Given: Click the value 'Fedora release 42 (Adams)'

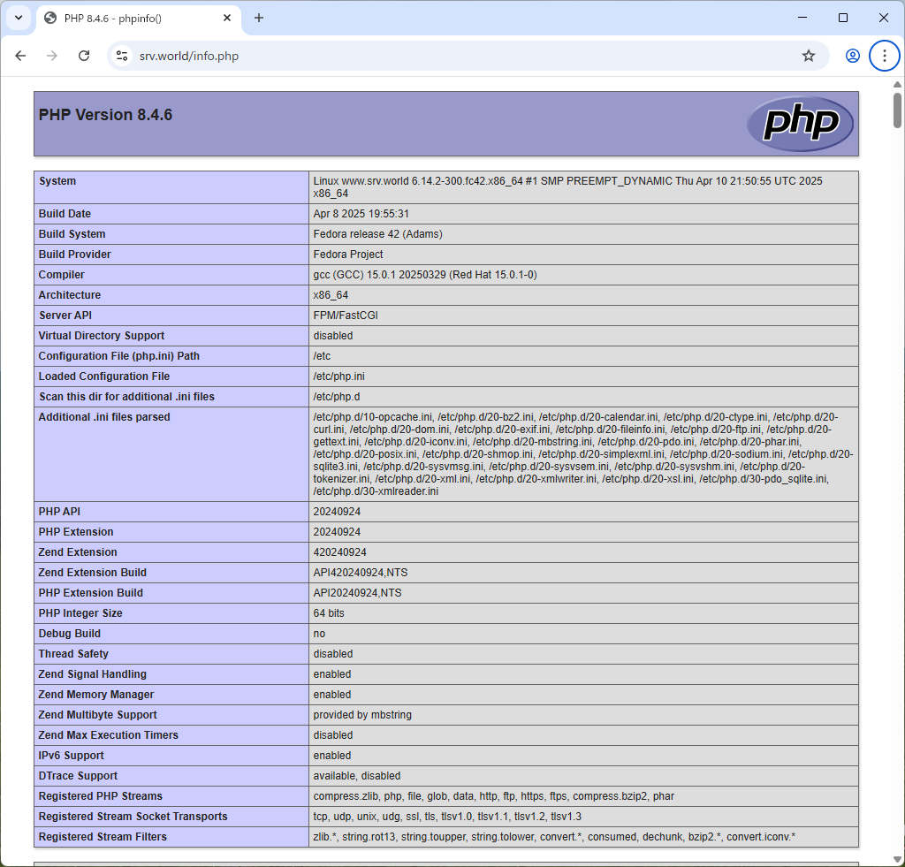Looking at the screenshot, I should (x=378, y=234).
